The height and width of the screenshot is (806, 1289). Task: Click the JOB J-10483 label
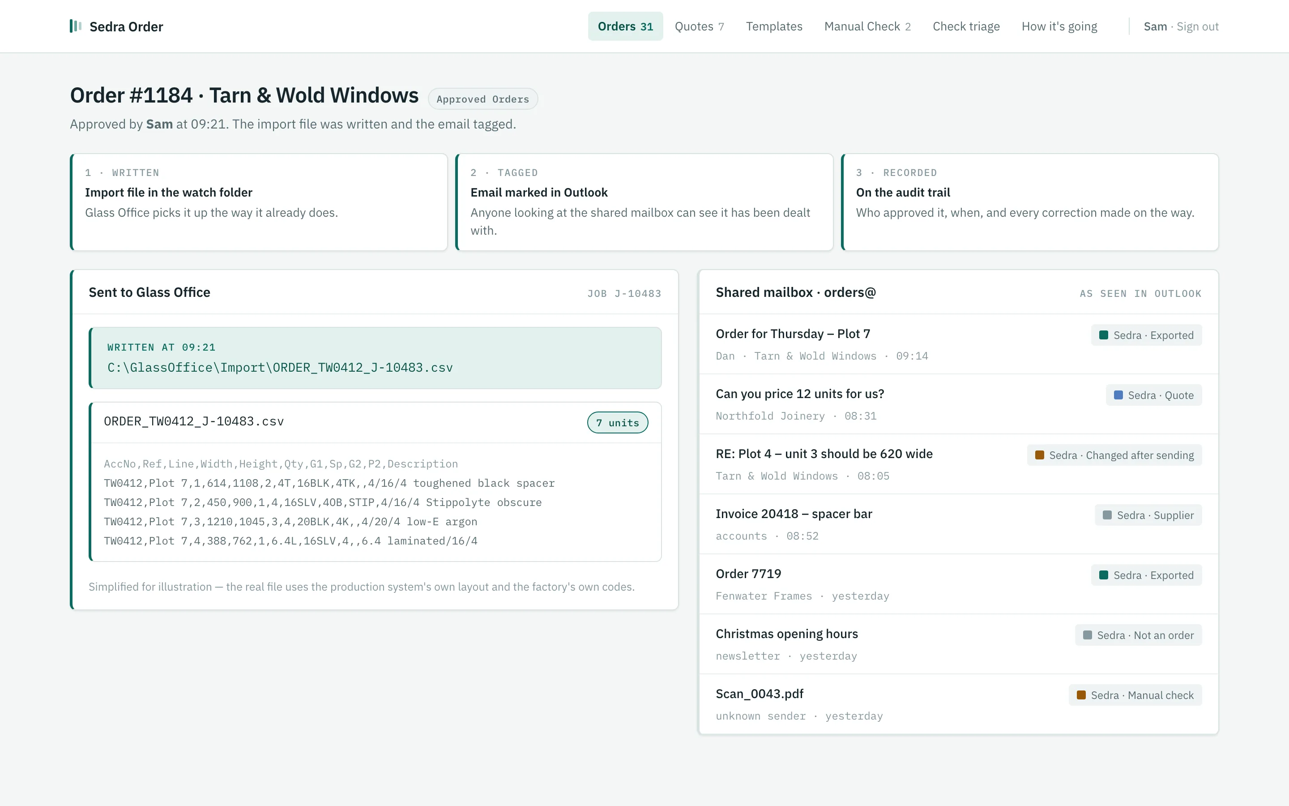(x=624, y=293)
